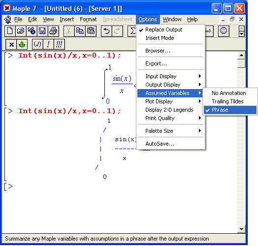Click the Redo arrow icon
This screenshot has width=258, height=246.
[x=117, y=31]
